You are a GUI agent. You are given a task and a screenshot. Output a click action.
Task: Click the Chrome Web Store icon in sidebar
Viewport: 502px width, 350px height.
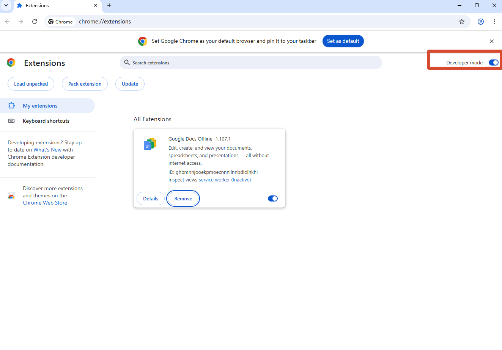coord(11,196)
